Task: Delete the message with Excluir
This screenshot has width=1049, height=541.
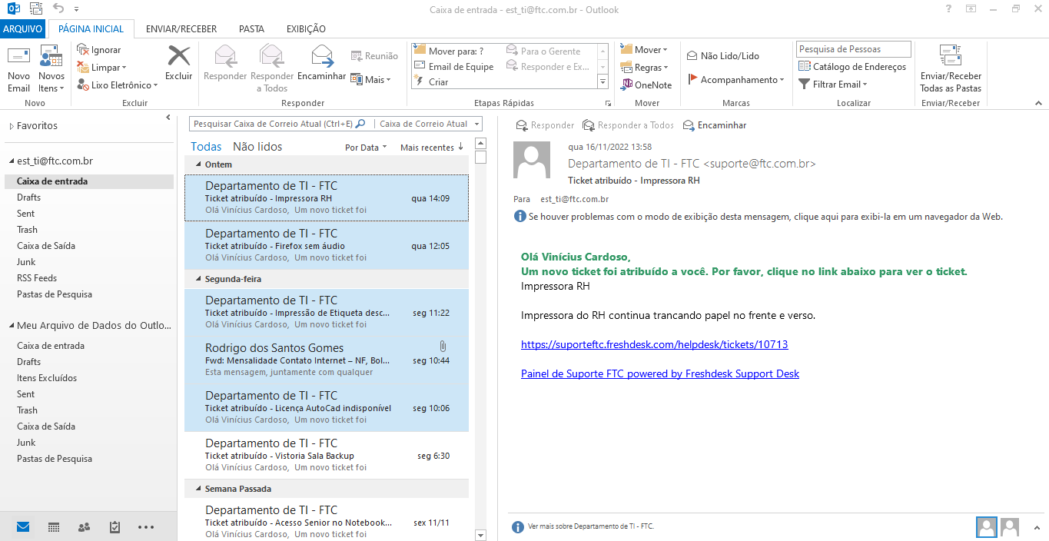Action: 178,63
